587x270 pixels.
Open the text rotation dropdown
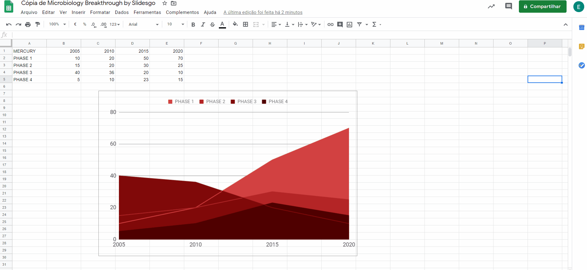point(316,24)
